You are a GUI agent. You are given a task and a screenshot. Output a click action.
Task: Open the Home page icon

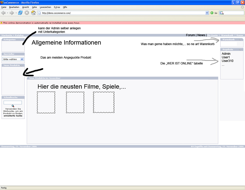[33, 13]
